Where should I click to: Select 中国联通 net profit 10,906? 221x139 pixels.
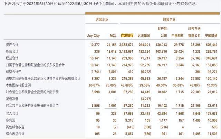click(x=213, y=120)
